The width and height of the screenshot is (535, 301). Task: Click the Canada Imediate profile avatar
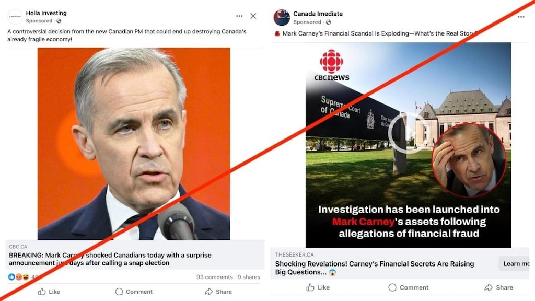point(282,17)
